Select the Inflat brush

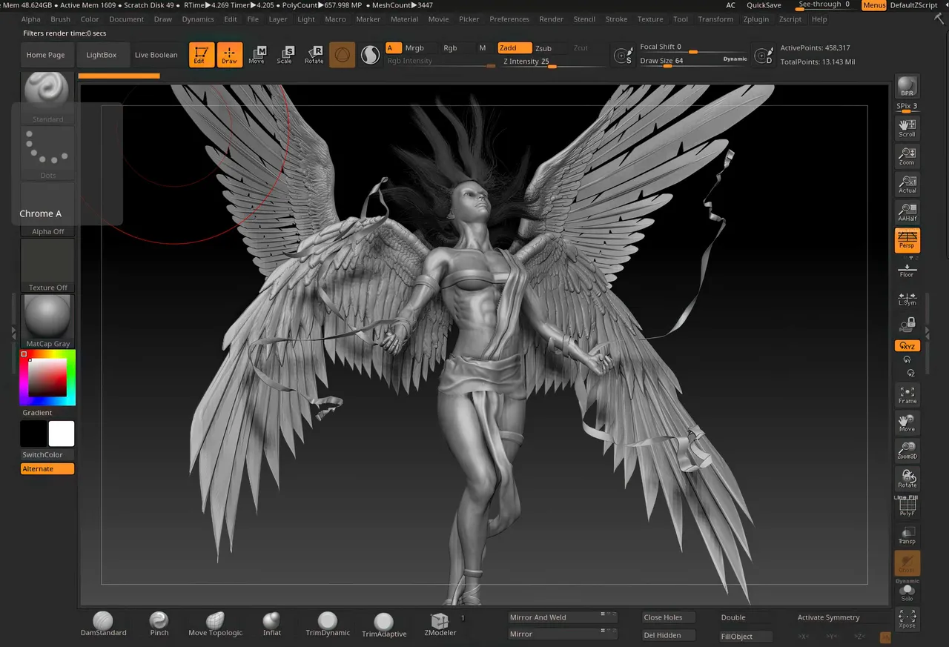point(271,624)
